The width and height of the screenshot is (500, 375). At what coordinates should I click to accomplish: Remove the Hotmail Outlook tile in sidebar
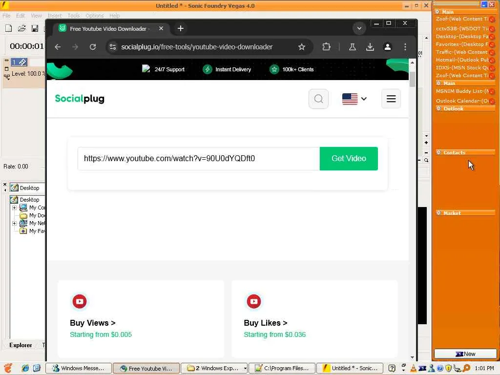[492, 60]
